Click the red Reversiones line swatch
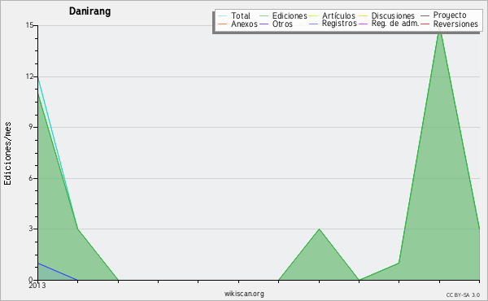The image size is (488, 301). [x=425, y=24]
